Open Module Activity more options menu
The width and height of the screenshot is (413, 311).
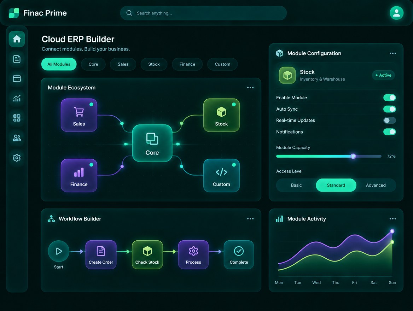[x=393, y=218]
